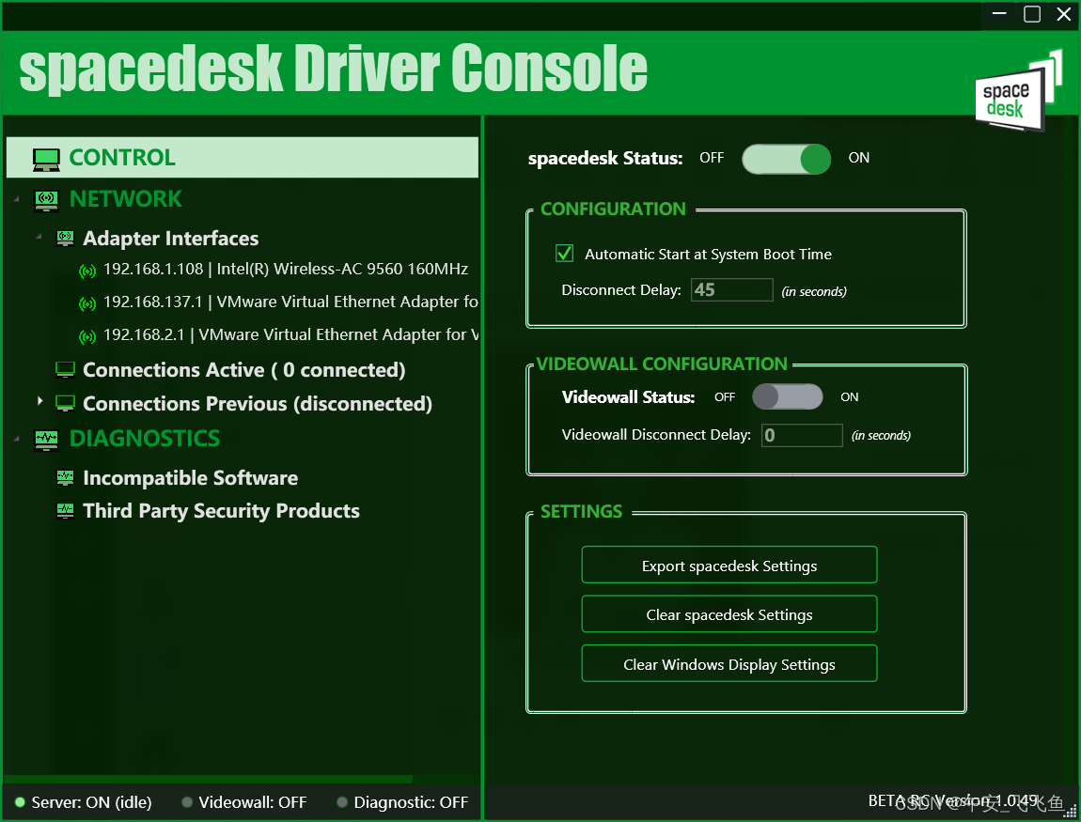
Task: Select 192.168.1.108 Intel Wireless-AC 9560 row
Action: click(x=286, y=270)
